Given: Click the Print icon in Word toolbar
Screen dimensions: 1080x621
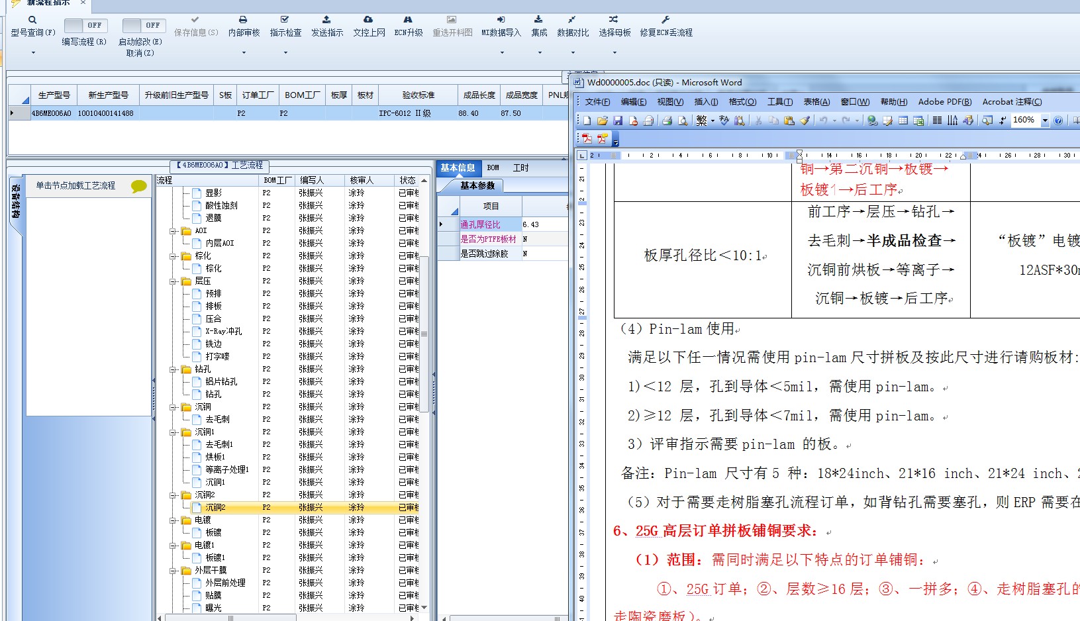Looking at the screenshot, I should [667, 120].
